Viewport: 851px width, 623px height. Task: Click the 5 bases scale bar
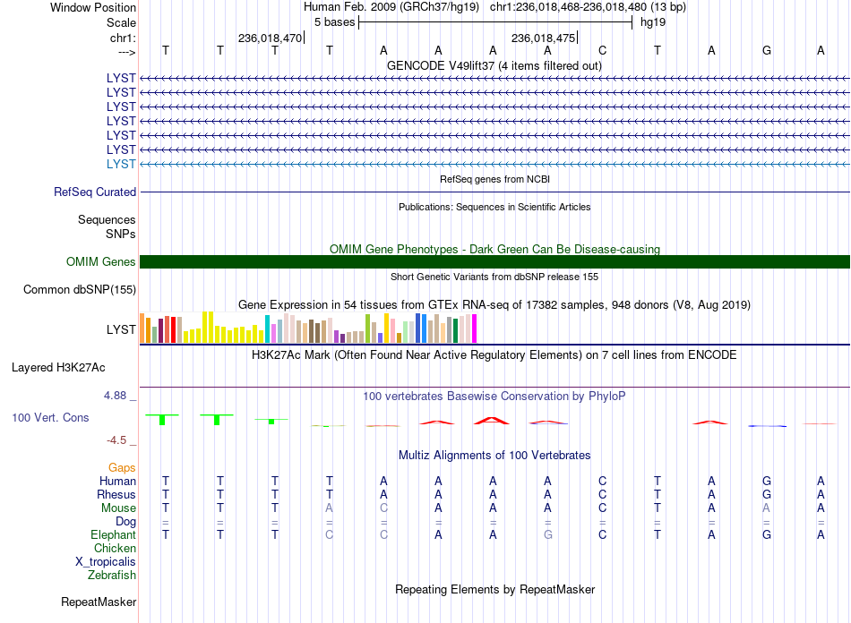(x=495, y=22)
